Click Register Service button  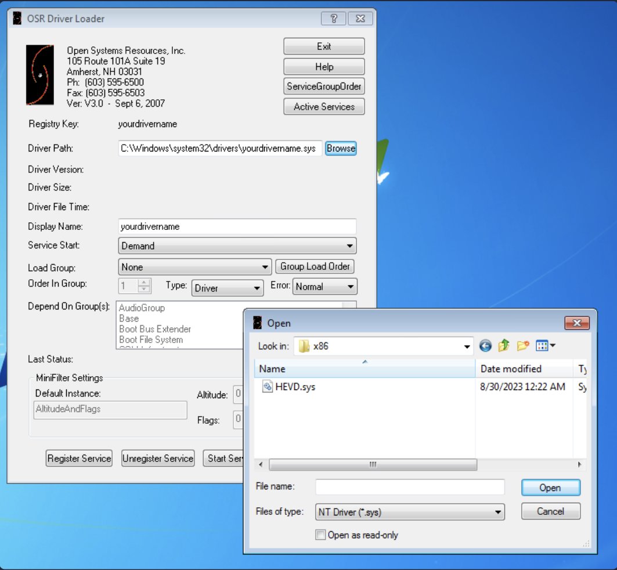click(79, 459)
